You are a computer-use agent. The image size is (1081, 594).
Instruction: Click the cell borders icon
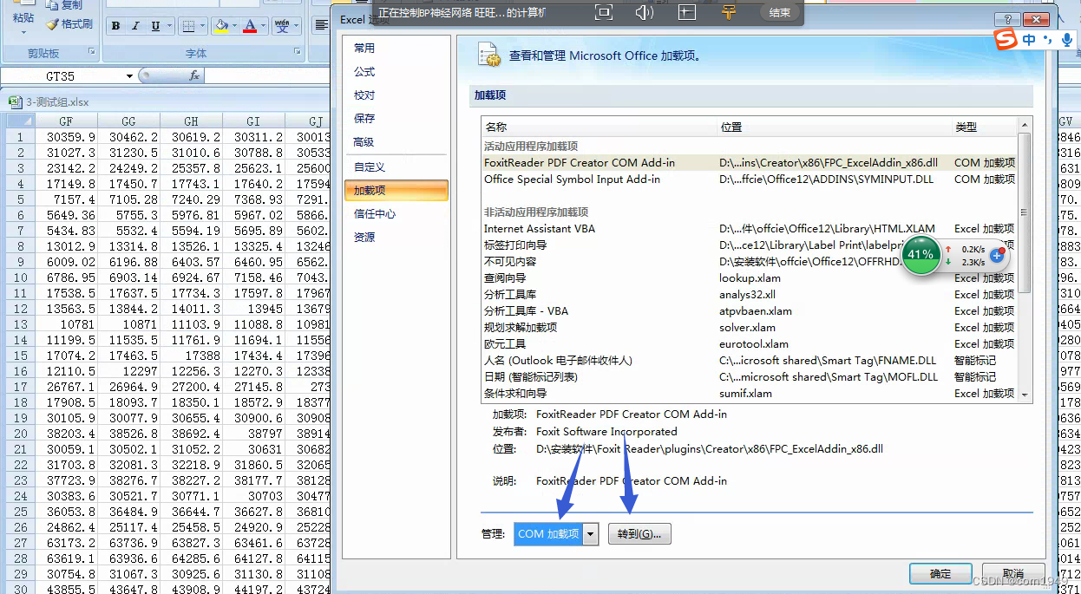[188, 26]
